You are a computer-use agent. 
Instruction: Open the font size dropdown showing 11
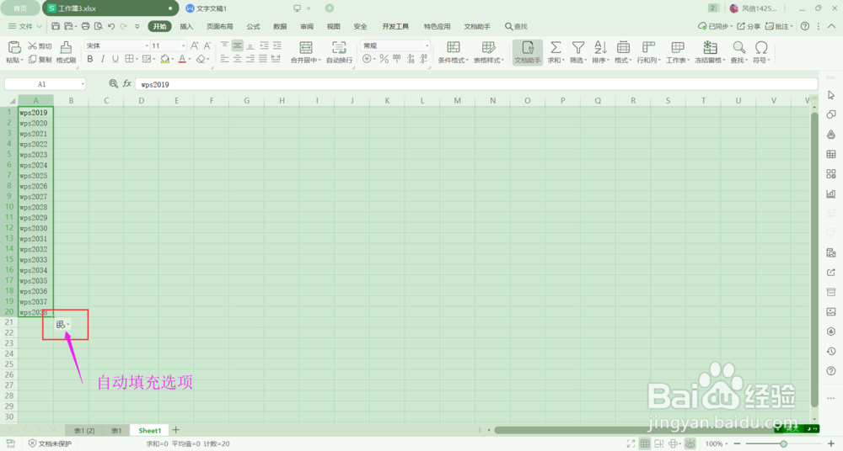(x=183, y=45)
